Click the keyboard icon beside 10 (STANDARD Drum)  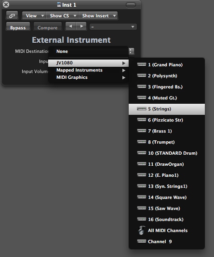tap(141, 153)
